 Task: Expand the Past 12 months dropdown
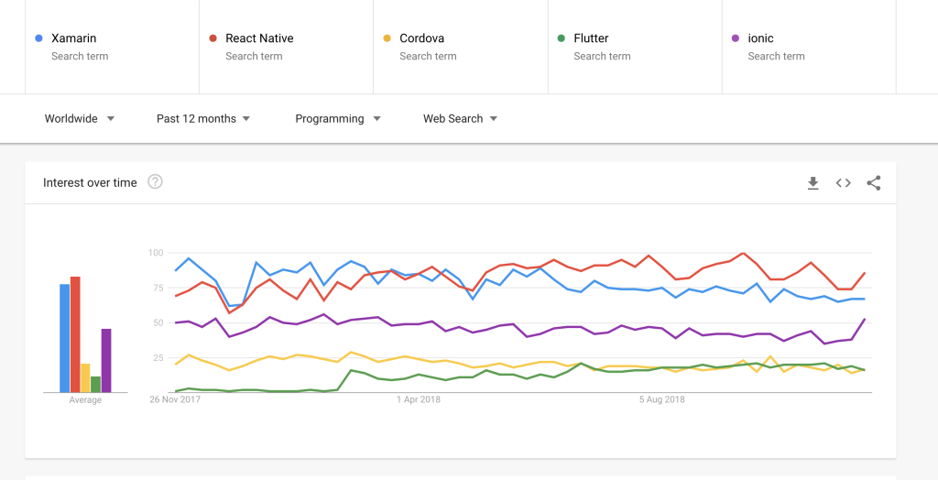tap(203, 119)
